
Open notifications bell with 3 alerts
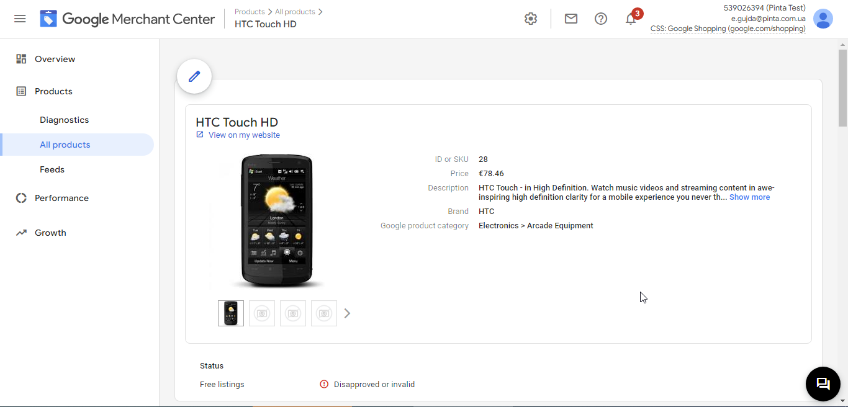pyautogui.click(x=631, y=19)
